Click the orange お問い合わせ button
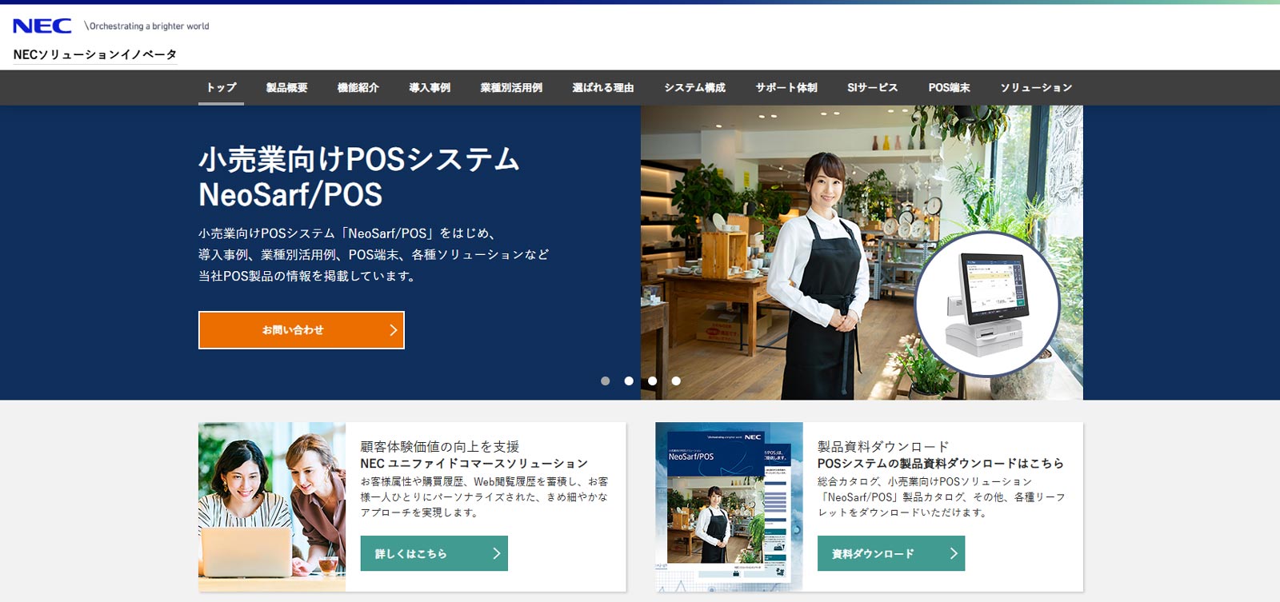Image resolution: width=1280 pixels, height=602 pixels. (301, 330)
